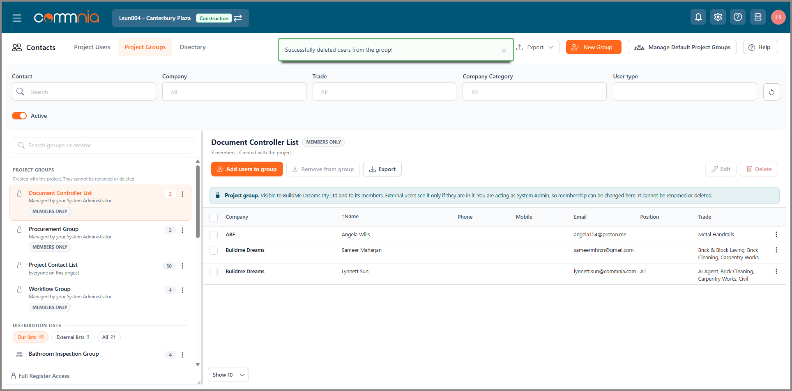Select the Procurement Group item
Viewport: 792px width, 391px height.
click(x=100, y=238)
